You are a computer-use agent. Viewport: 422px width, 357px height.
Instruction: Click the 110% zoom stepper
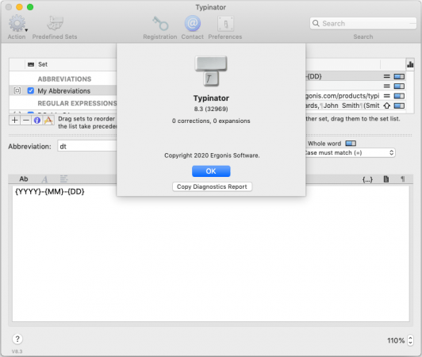(410, 340)
